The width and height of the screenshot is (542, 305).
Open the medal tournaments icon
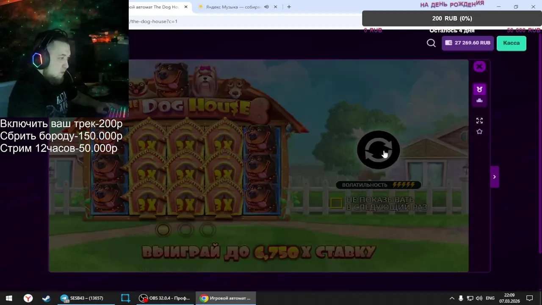[x=479, y=89]
